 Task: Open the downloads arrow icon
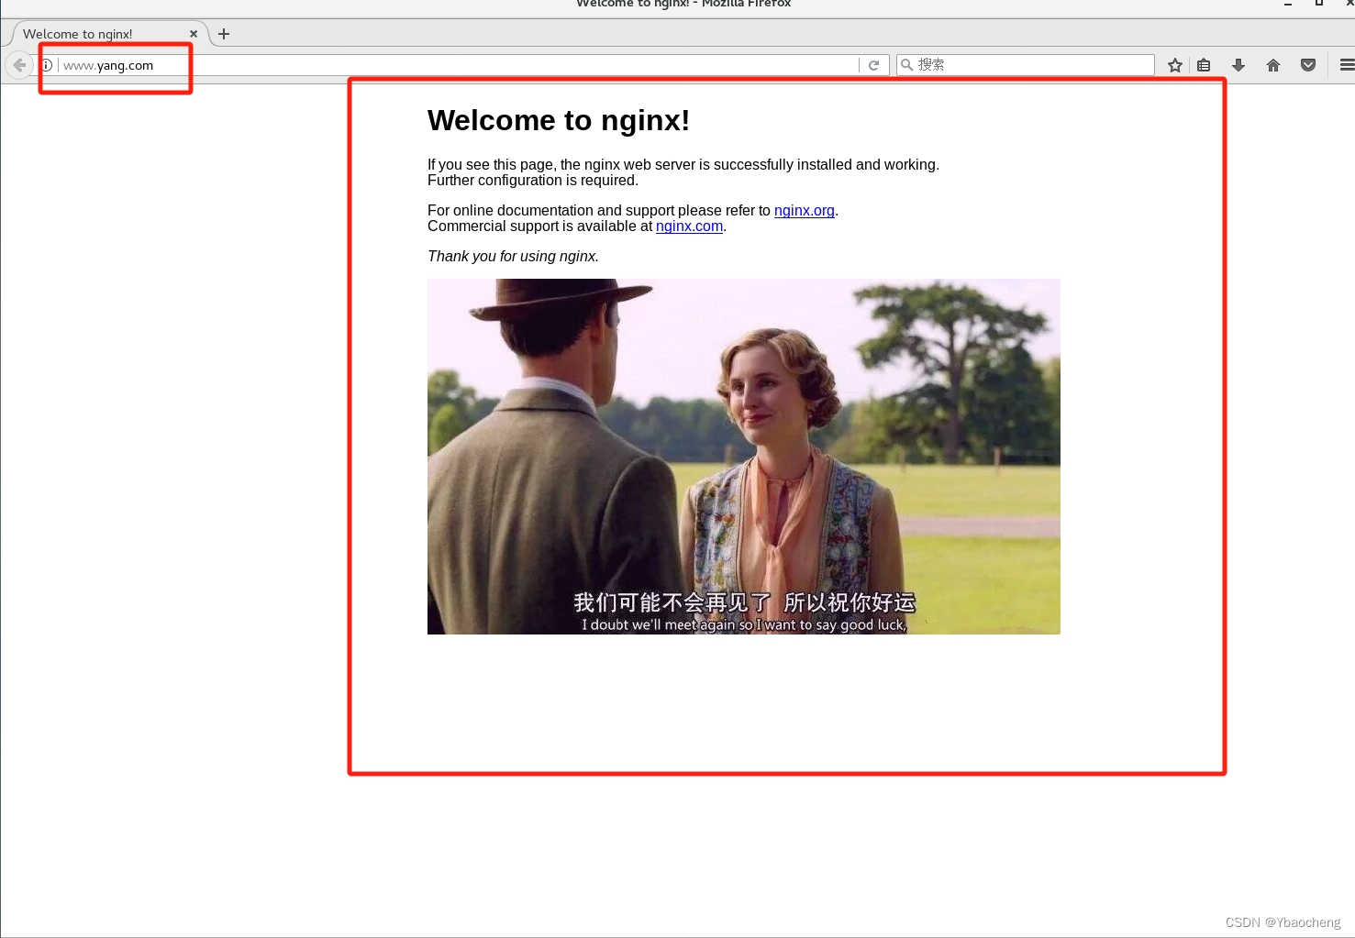click(x=1238, y=65)
